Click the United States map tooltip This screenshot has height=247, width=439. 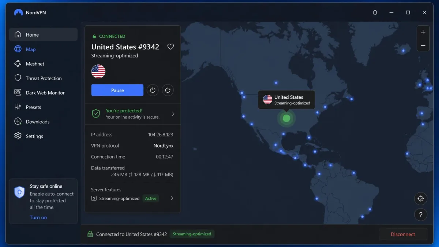click(286, 100)
